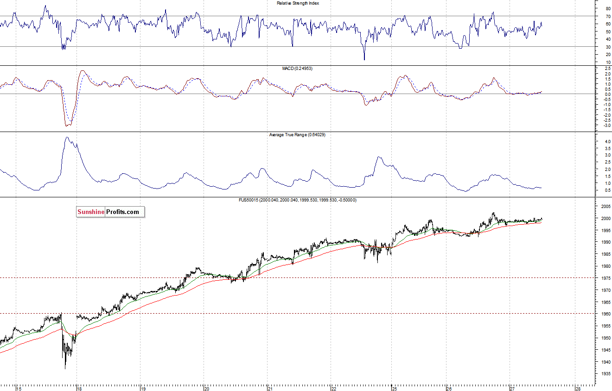Select the MACD scale label -1.5
This screenshot has height=391, width=612.
pyautogui.click(x=607, y=110)
